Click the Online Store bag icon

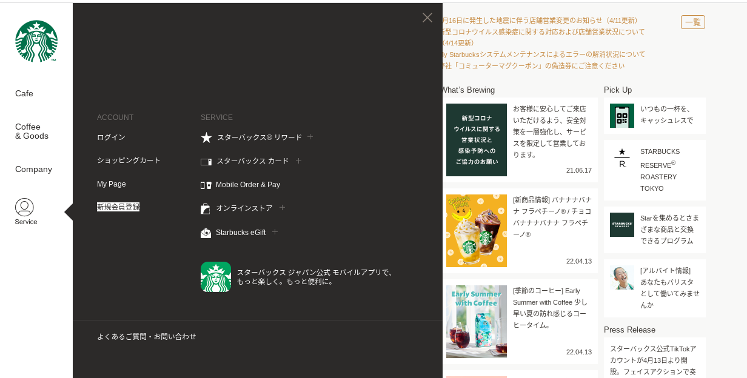click(206, 208)
